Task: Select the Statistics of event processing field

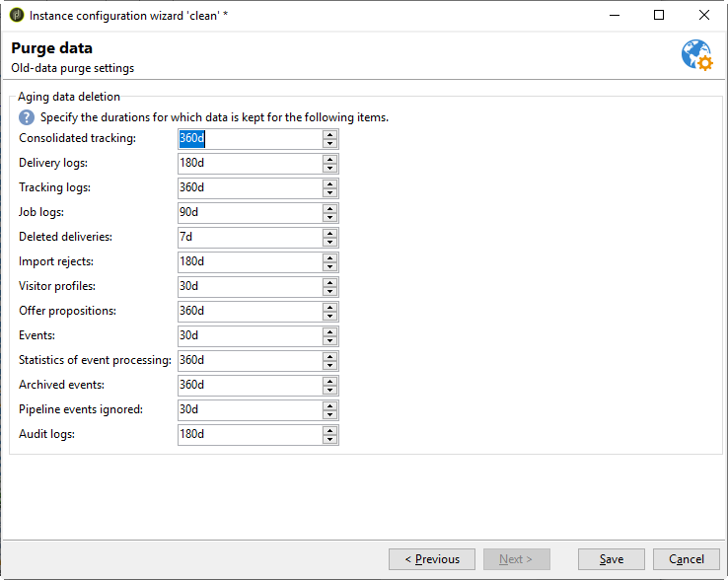Action: 250,360
